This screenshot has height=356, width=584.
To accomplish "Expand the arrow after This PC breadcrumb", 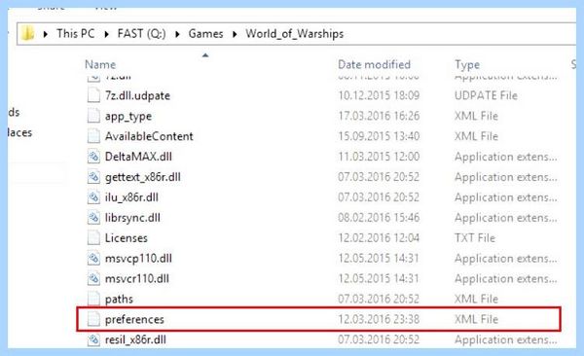I will (107, 34).
